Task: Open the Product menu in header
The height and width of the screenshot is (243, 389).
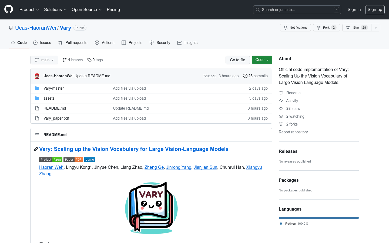Action: (29, 9)
